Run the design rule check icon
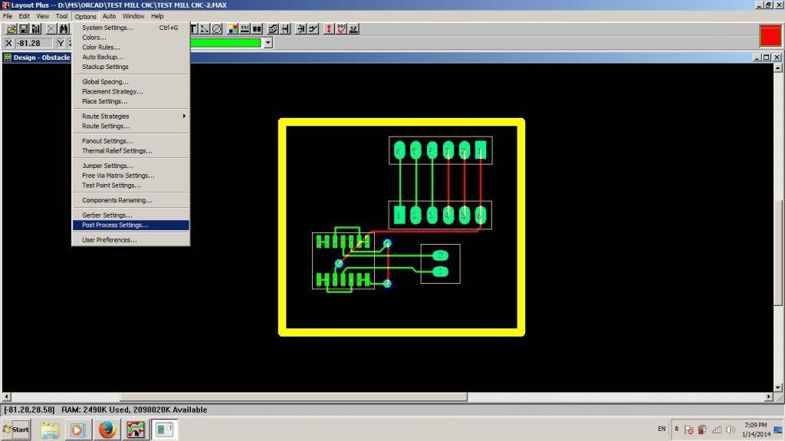Screen dimensions: 785x441 coord(341,29)
